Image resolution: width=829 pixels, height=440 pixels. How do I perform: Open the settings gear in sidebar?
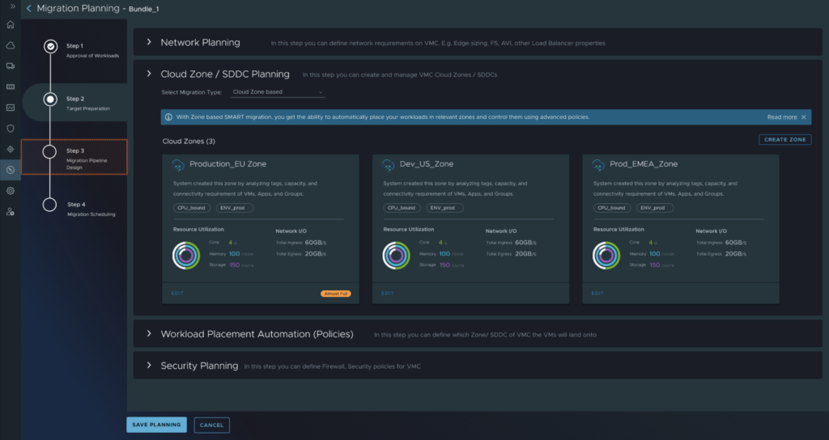click(x=10, y=191)
